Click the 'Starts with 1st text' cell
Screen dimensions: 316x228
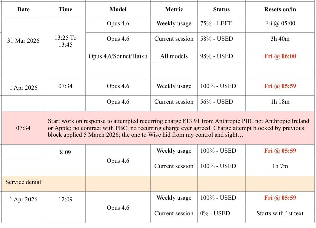(x=280, y=213)
